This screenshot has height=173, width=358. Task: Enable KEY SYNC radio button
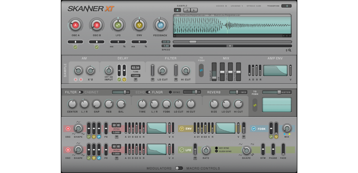pyautogui.click(x=216, y=148)
